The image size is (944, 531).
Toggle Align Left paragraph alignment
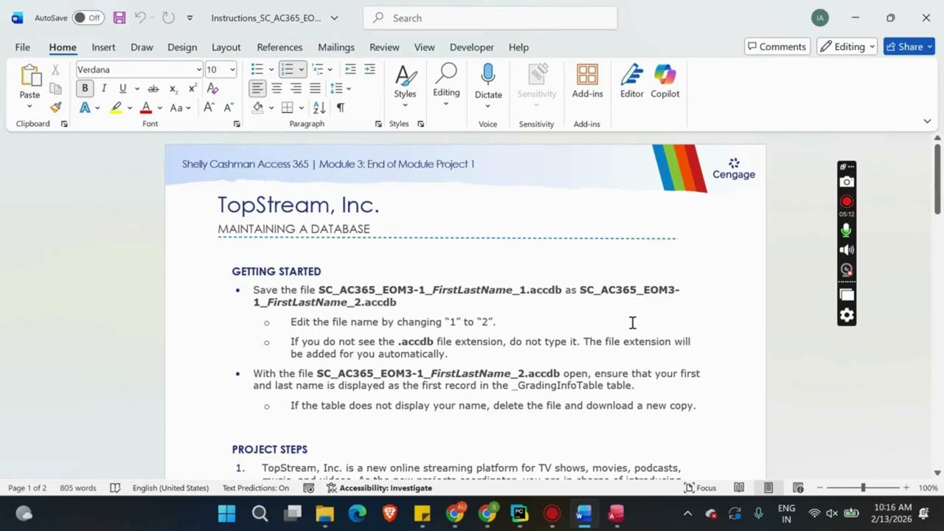[257, 88]
